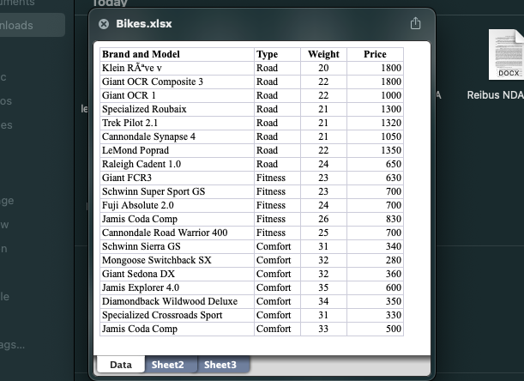The image size is (524, 381).
Task: Click price 1000 for Giant OCR 1
Action: pos(375,95)
